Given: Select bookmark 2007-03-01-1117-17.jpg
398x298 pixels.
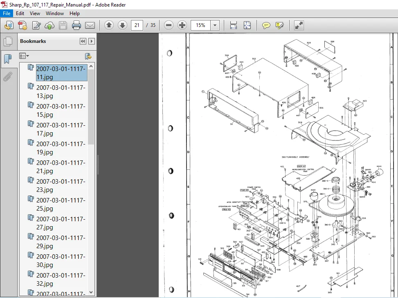Looking at the screenshot, I should click(61, 129).
